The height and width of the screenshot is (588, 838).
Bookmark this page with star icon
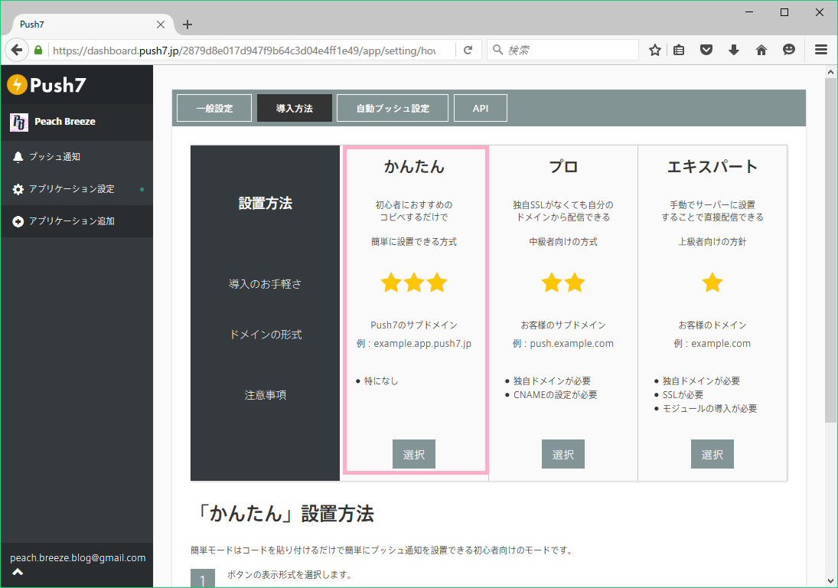(x=654, y=51)
